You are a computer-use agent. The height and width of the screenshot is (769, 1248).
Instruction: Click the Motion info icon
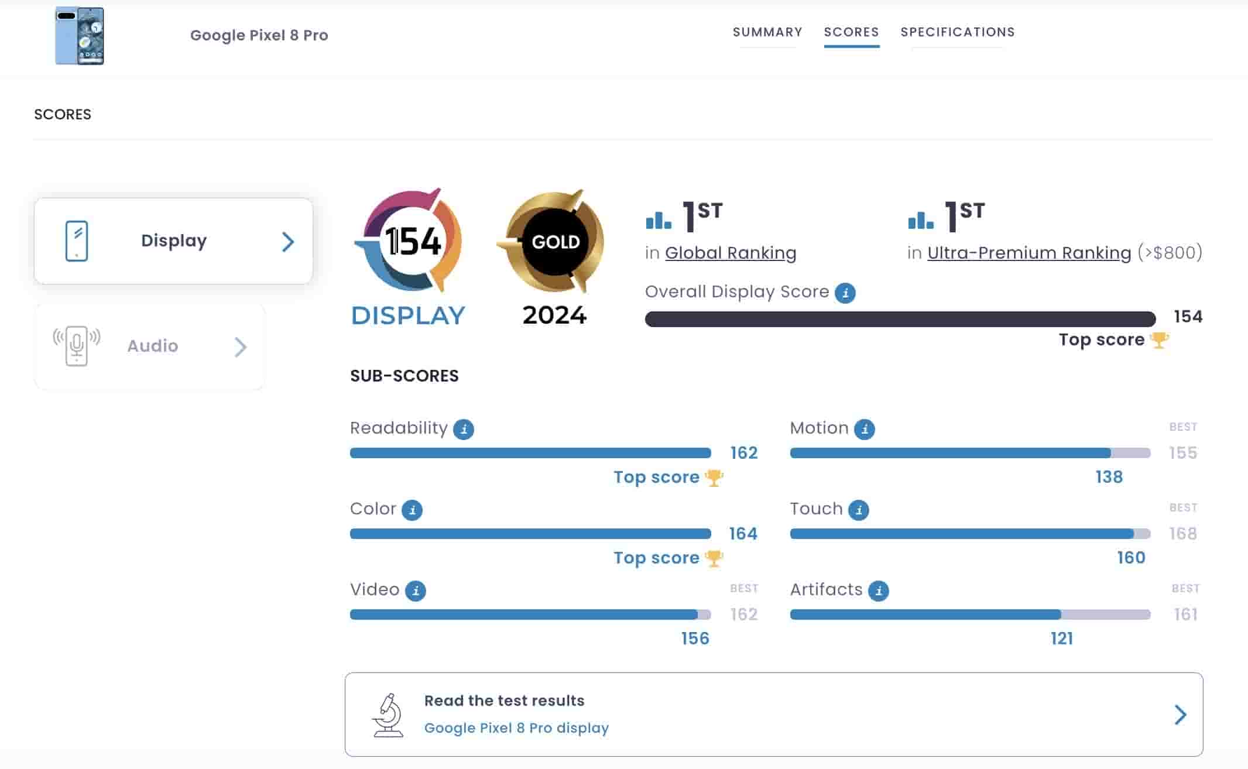click(x=864, y=429)
